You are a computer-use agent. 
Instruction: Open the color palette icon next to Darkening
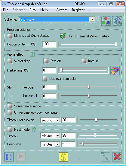tap(115, 71)
